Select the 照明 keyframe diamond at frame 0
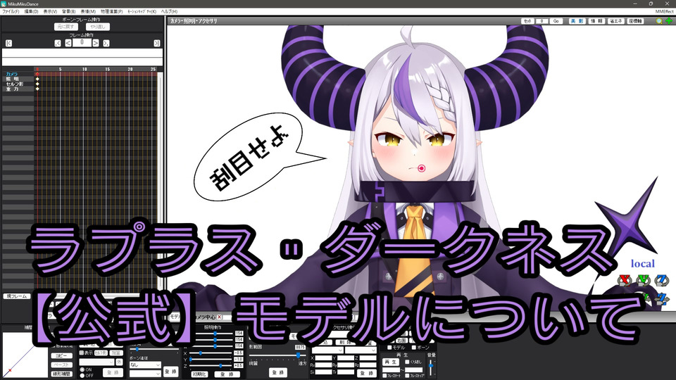This screenshot has height=380, width=676. [x=37, y=79]
